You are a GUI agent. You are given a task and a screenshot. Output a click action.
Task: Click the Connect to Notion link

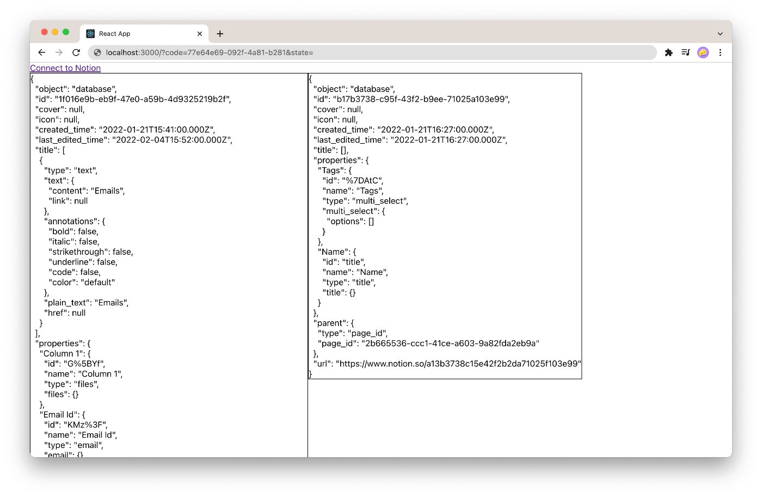click(65, 68)
